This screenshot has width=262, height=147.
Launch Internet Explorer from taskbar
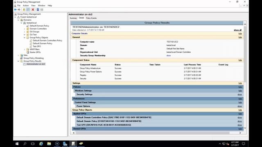click(x=41, y=144)
